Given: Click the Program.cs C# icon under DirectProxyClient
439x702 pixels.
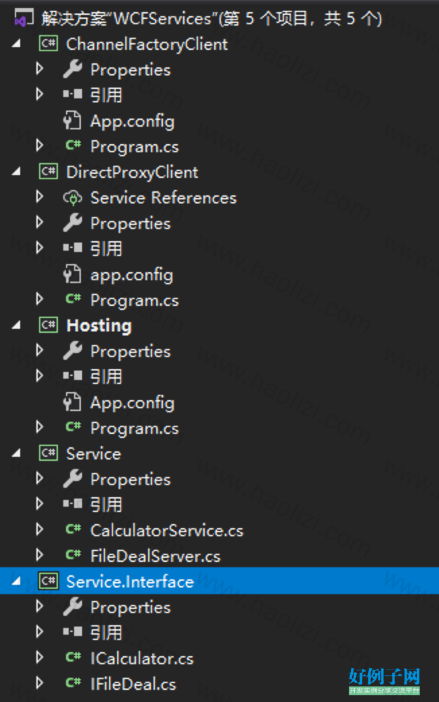Looking at the screenshot, I should click(x=73, y=299).
